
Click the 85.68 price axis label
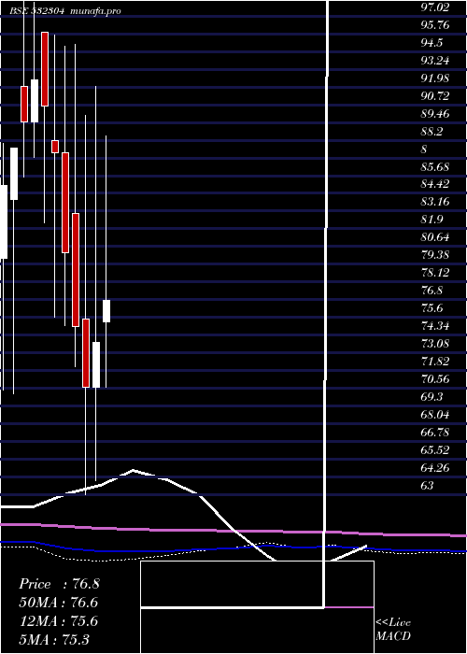(x=435, y=167)
